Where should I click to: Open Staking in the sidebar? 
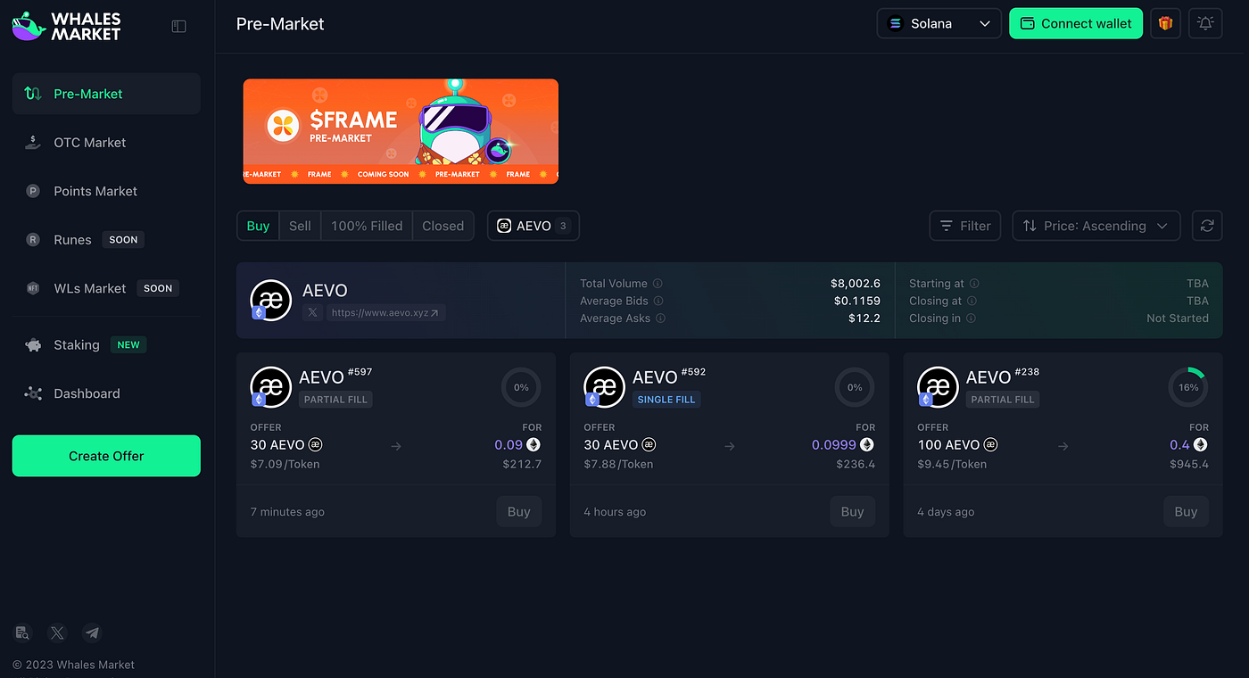[106, 344]
